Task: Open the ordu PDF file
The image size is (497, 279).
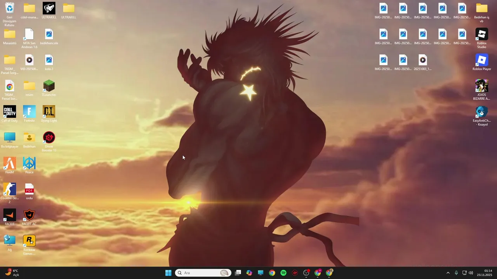Action: pyautogui.click(x=29, y=192)
